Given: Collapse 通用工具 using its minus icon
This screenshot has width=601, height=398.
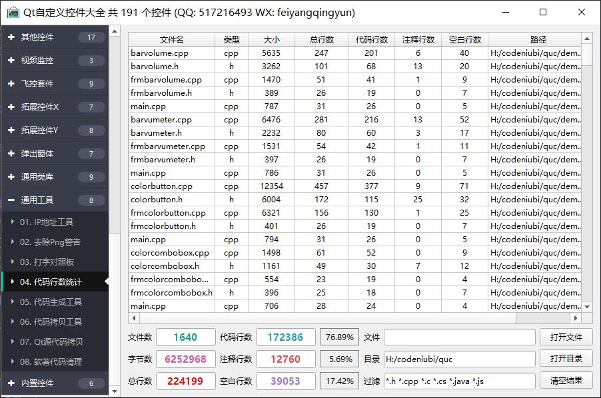Looking at the screenshot, I should (x=11, y=200).
